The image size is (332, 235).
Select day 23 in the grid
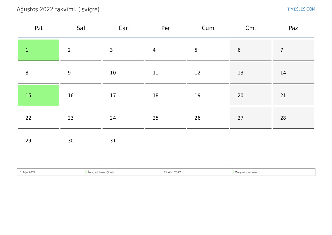point(81,118)
